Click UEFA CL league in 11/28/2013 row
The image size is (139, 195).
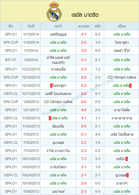click(x=11, y=118)
